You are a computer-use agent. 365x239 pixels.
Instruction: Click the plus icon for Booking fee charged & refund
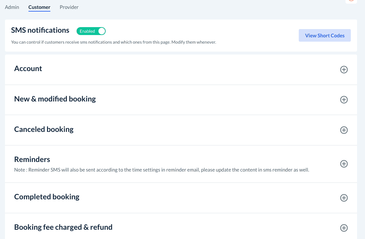tap(344, 228)
